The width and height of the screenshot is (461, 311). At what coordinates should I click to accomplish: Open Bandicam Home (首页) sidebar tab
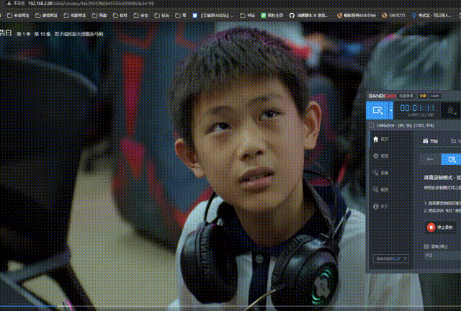(x=390, y=140)
